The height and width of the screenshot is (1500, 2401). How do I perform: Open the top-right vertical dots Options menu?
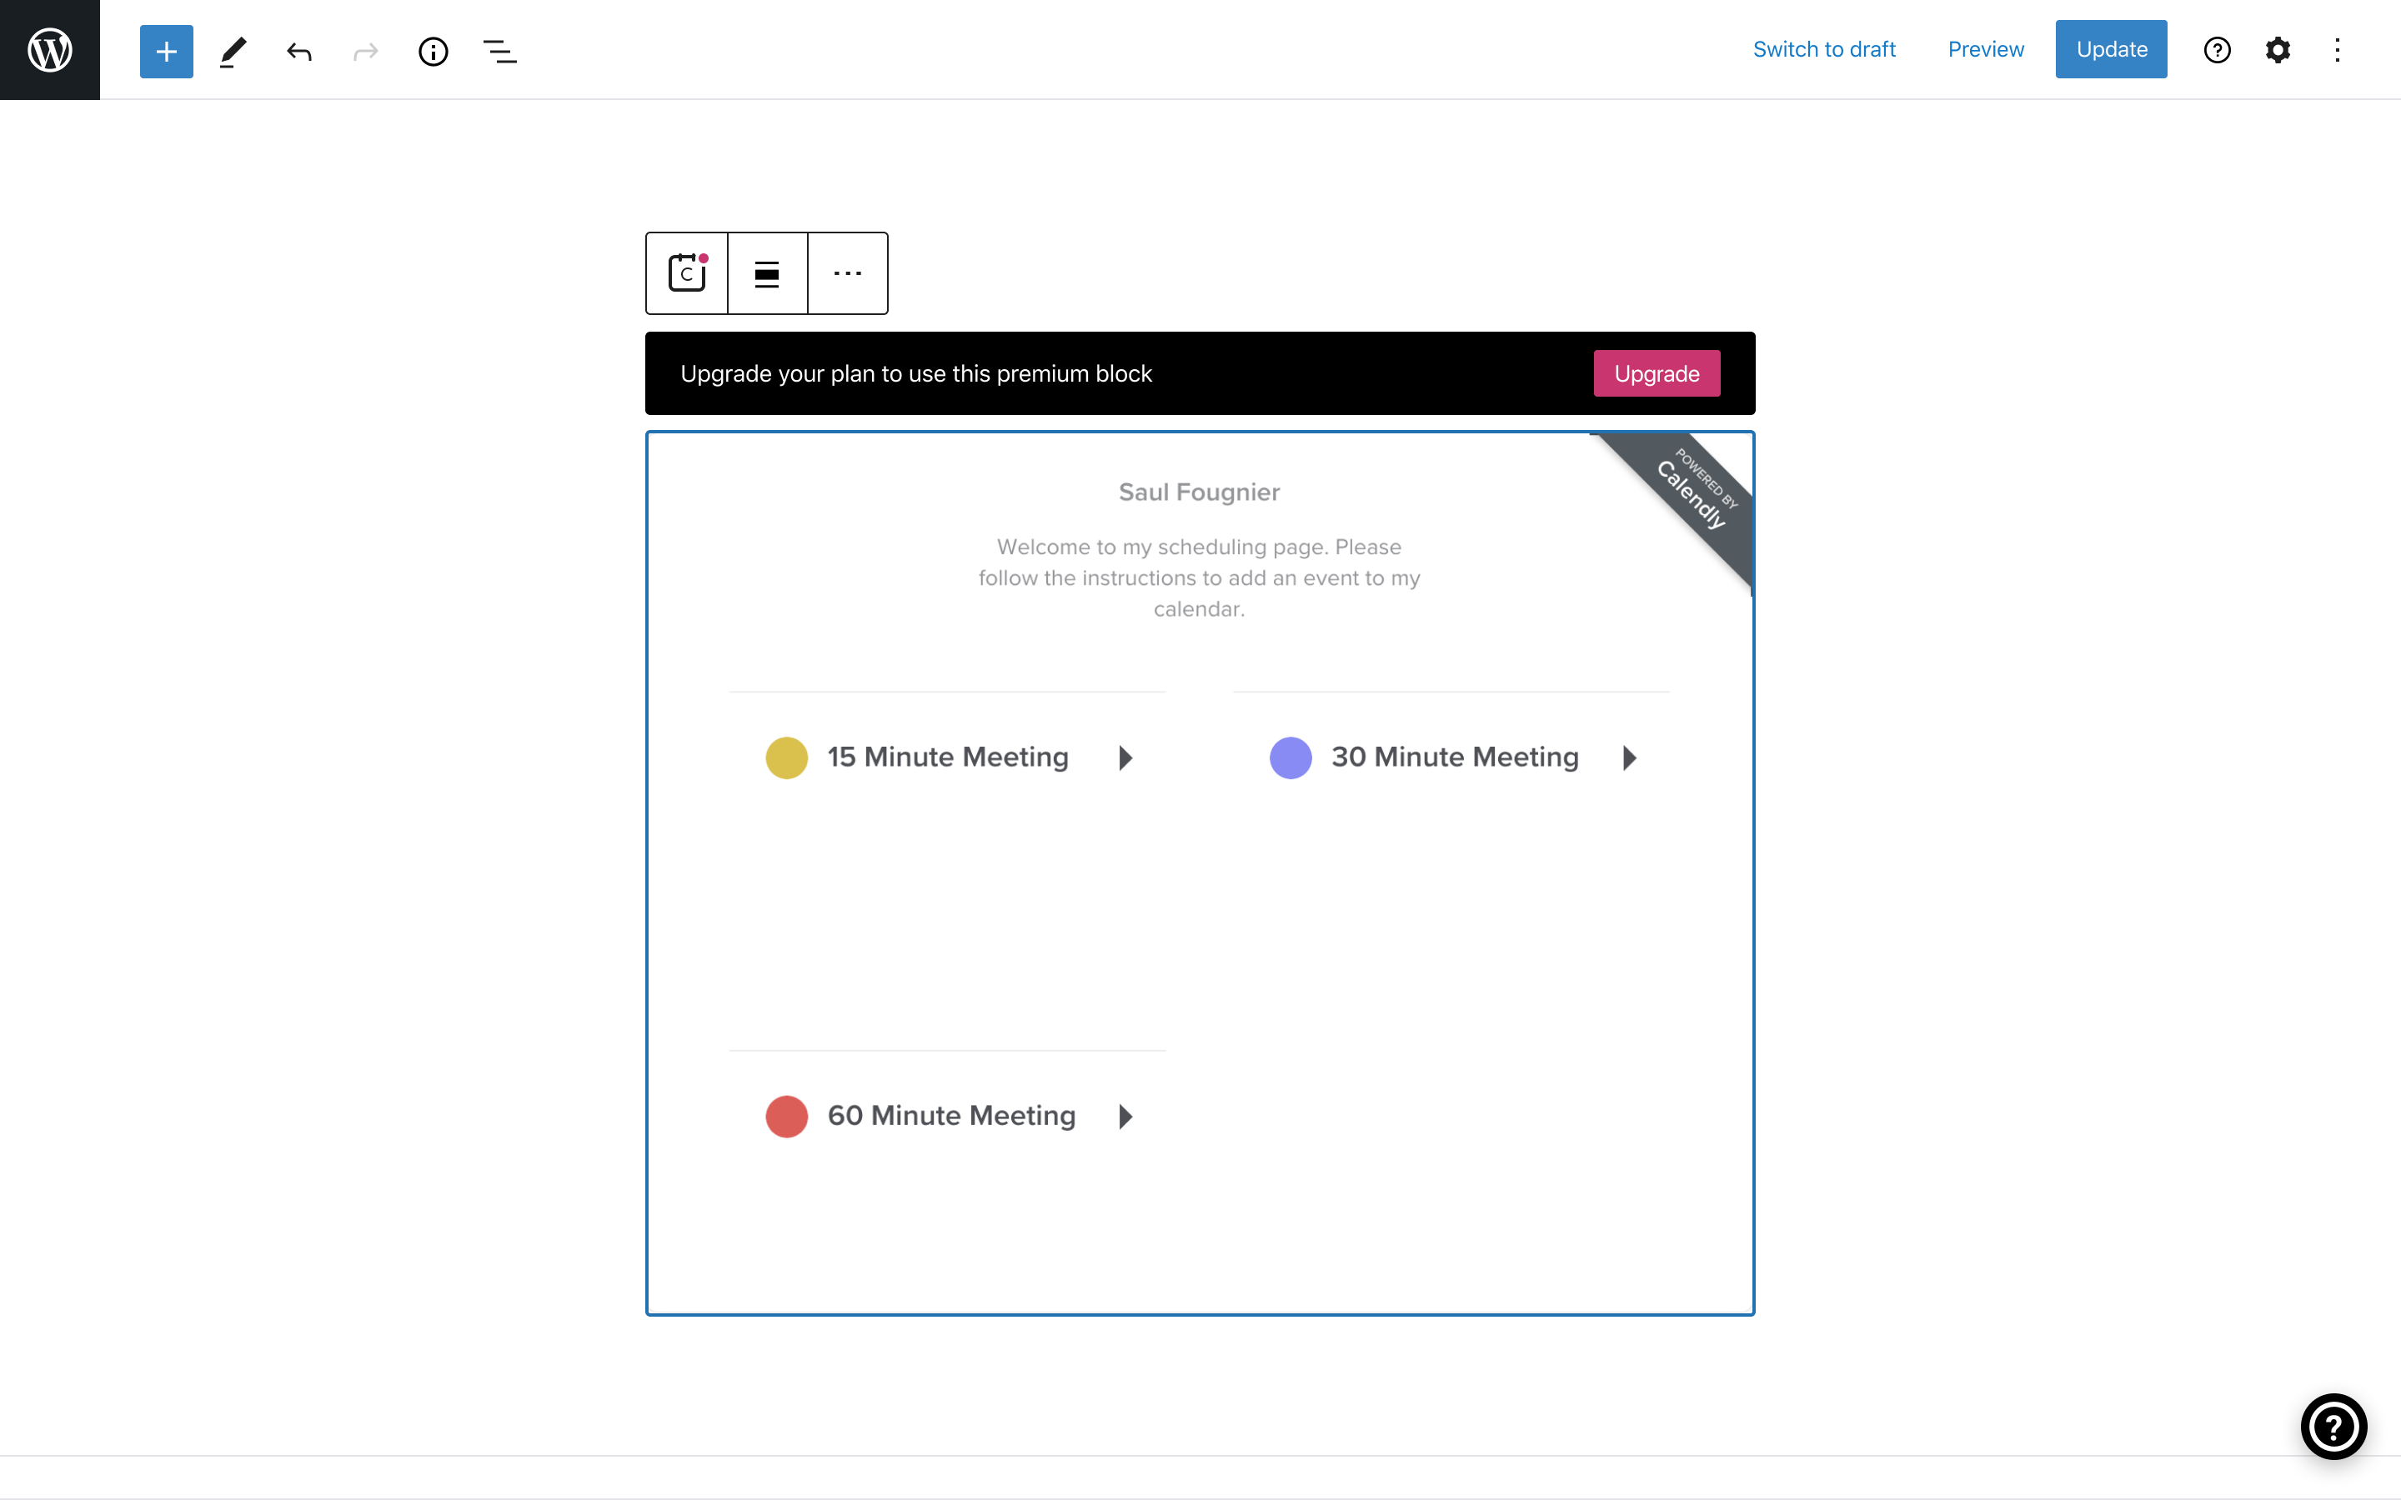(2337, 50)
